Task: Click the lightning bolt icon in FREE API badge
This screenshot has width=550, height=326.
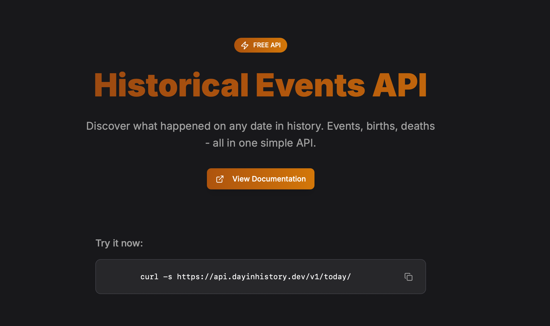Action: [x=245, y=45]
